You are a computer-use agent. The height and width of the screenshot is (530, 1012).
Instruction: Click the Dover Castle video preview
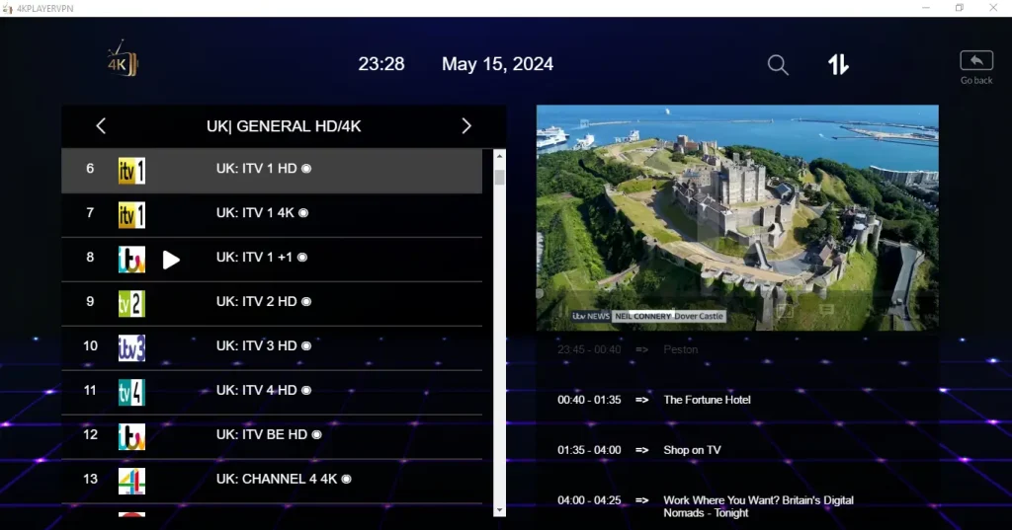pos(737,218)
